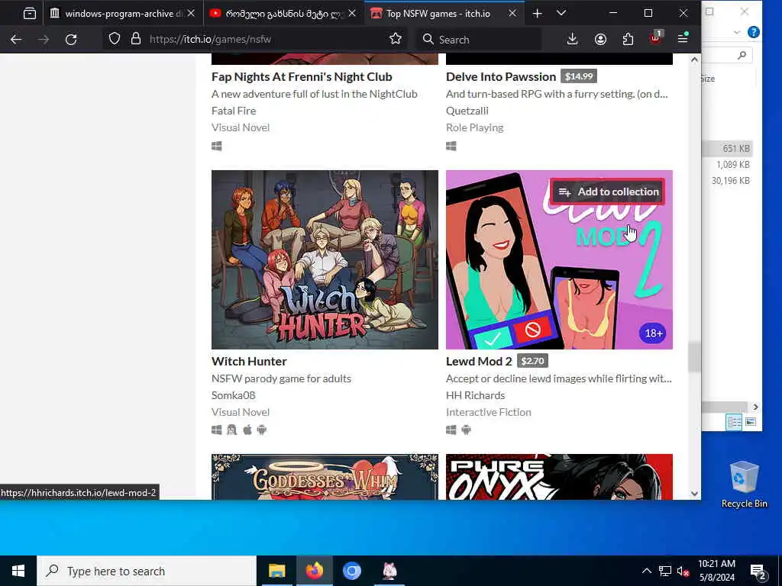782x586 pixels.
Task: Click Android icon under Lewd Mod 2
Action: pos(466,430)
